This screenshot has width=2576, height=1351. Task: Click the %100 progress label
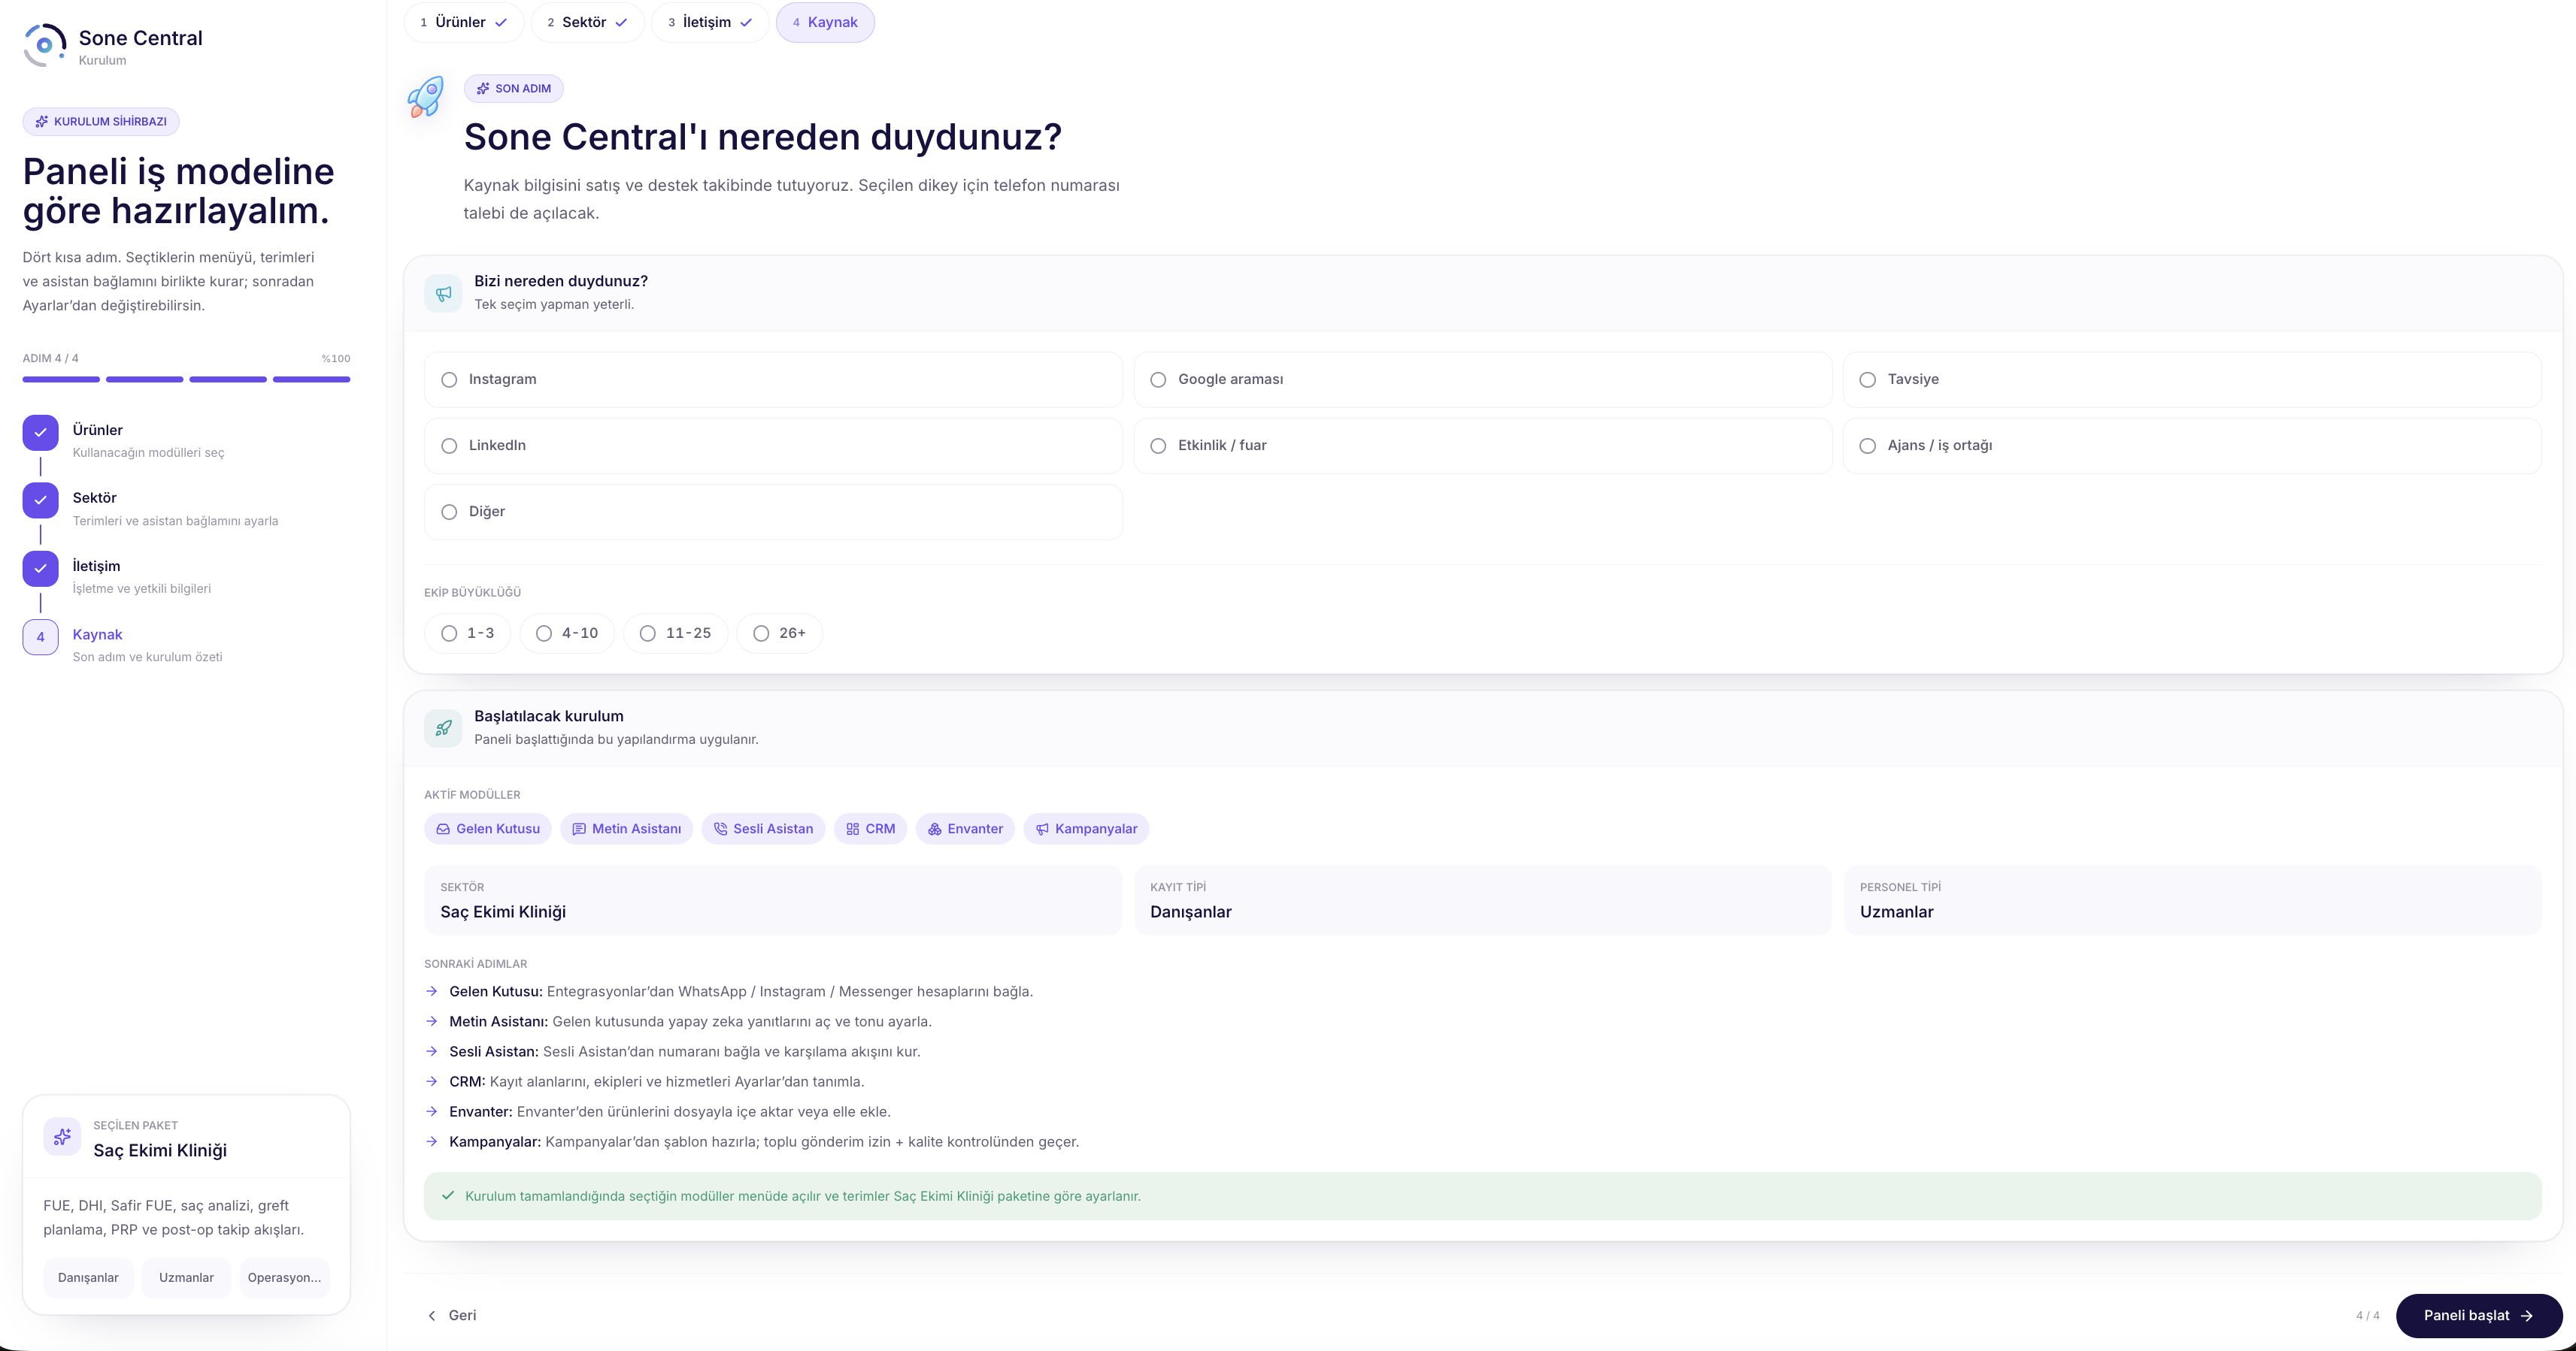336,358
